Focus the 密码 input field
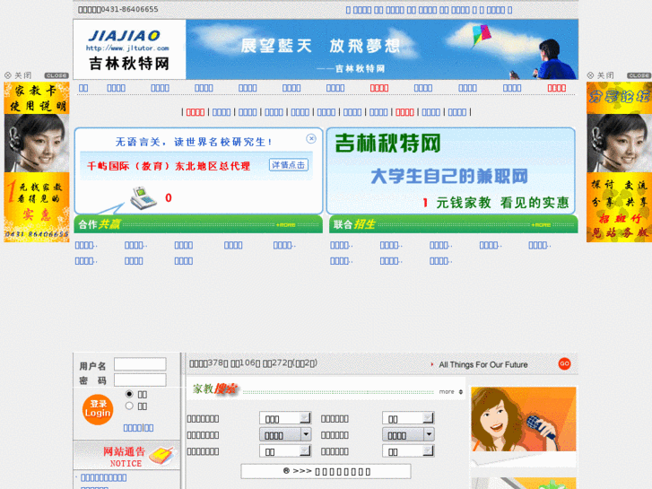The width and height of the screenshot is (652, 489). (x=140, y=380)
